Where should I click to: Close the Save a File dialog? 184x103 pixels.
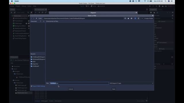click(x=153, y=15)
